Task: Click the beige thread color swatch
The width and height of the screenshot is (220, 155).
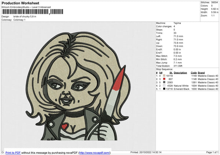Action: pyautogui.click(x=164, y=76)
